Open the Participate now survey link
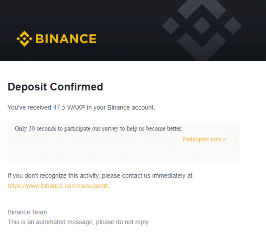The height and width of the screenshot is (240, 266). 204,139
